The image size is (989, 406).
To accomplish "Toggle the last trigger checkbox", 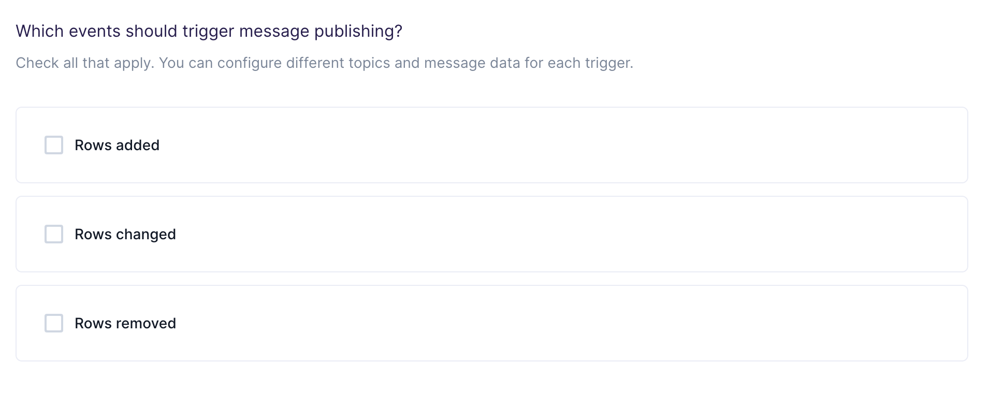I will click(54, 323).
